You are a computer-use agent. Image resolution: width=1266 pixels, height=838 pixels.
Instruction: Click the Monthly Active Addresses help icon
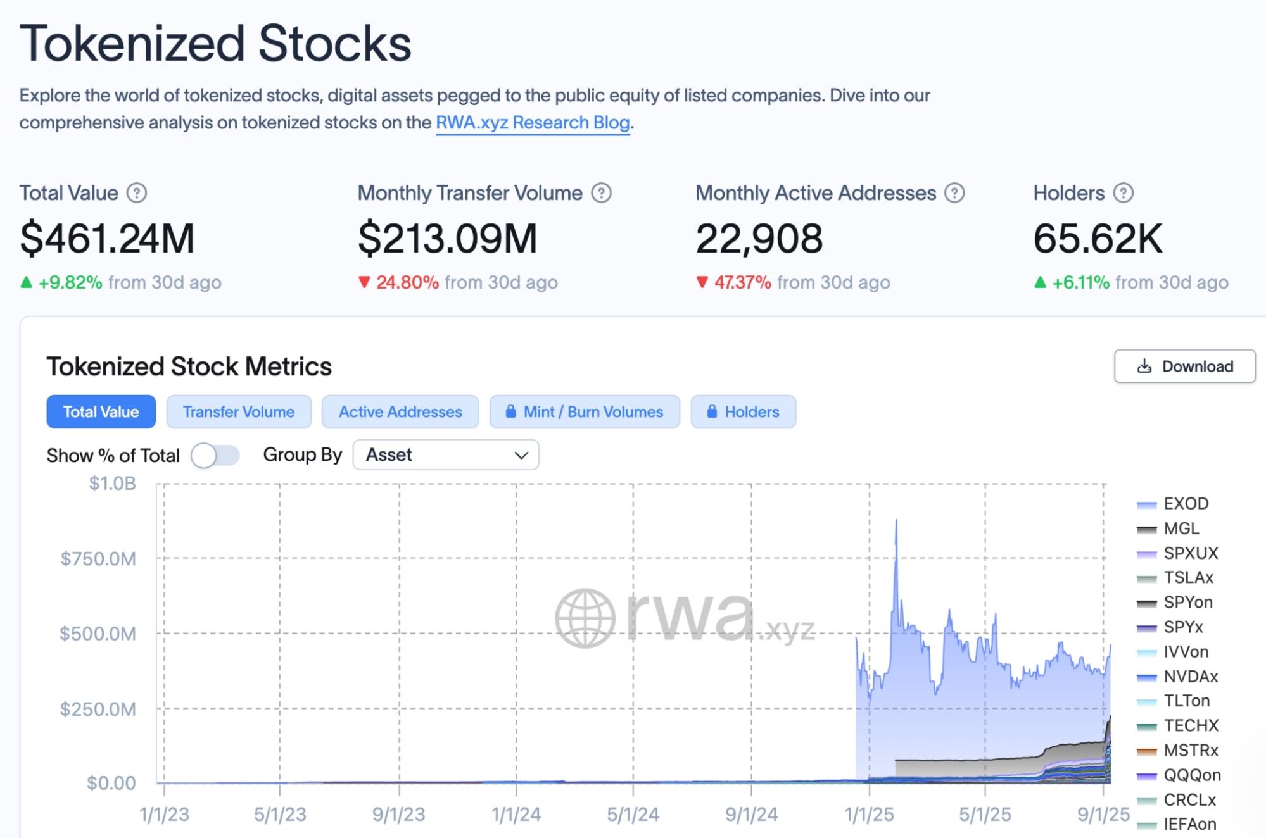pyautogui.click(x=954, y=193)
